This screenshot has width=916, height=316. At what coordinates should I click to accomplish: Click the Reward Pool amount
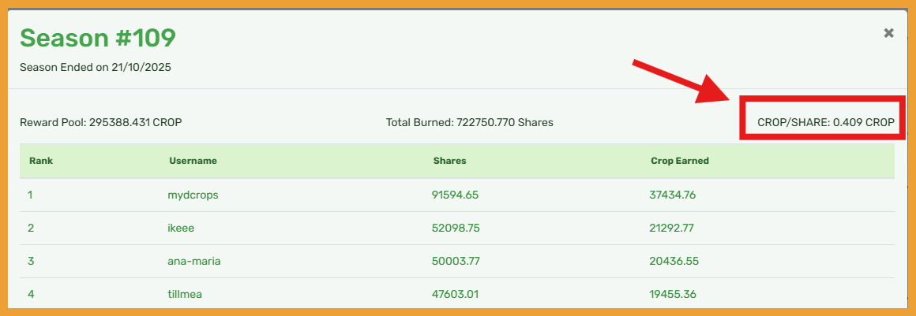(x=101, y=123)
